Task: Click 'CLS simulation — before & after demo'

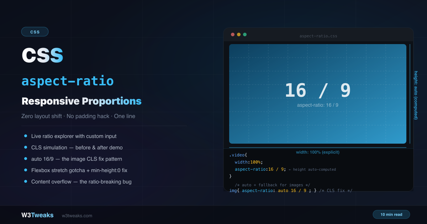Action: [x=77, y=148]
